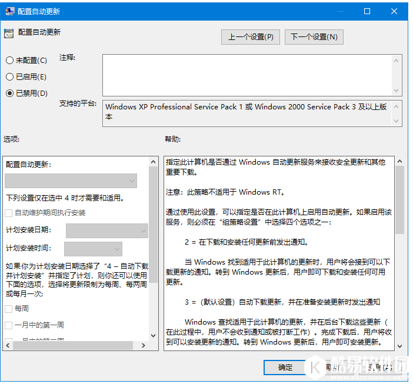
Task: Select the 已启用 radio option
Action: [9, 77]
